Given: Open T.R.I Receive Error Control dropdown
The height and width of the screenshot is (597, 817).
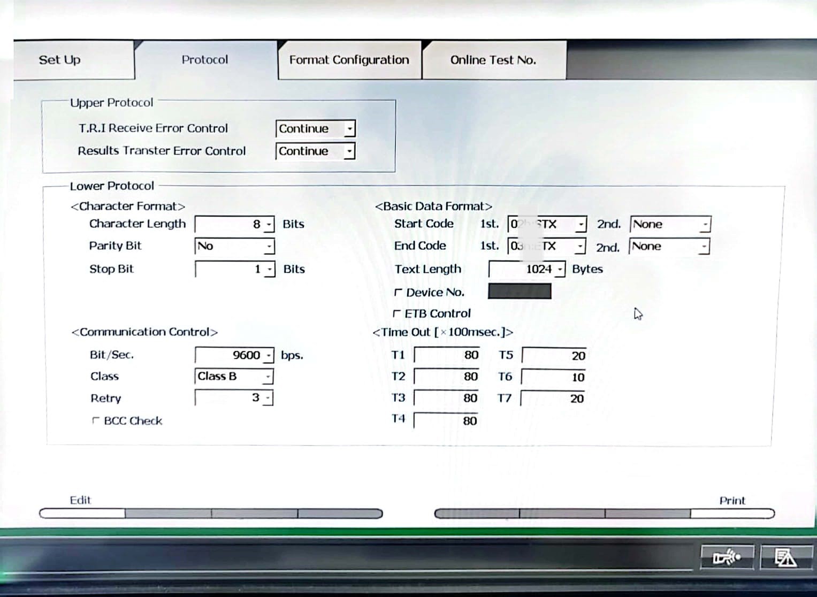Looking at the screenshot, I should tap(349, 129).
